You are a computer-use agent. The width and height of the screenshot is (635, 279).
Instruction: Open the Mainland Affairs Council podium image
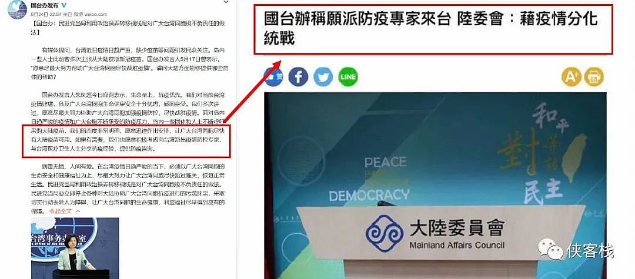(435, 186)
